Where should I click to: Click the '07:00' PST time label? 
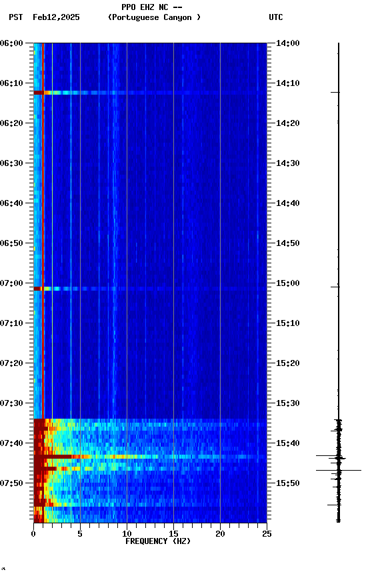(x=11, y=283)
